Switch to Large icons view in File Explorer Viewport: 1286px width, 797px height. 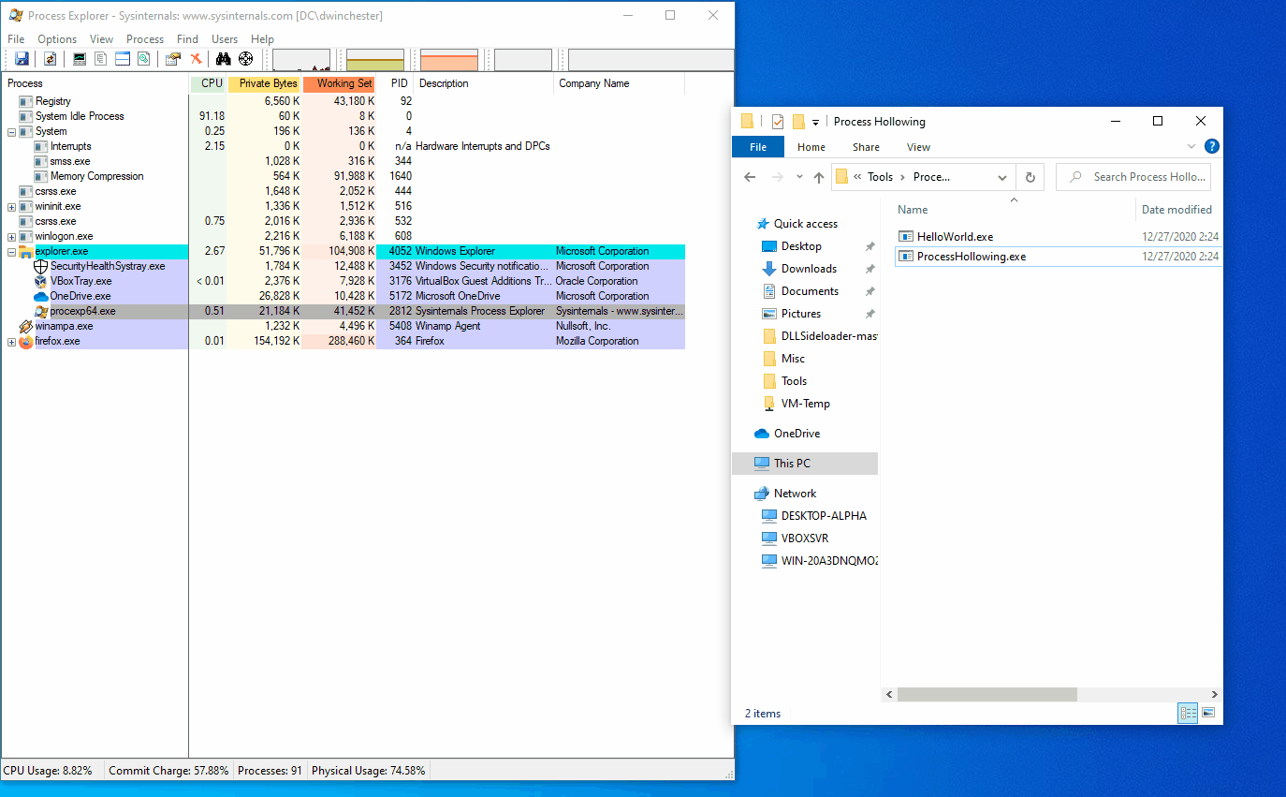1208,713
